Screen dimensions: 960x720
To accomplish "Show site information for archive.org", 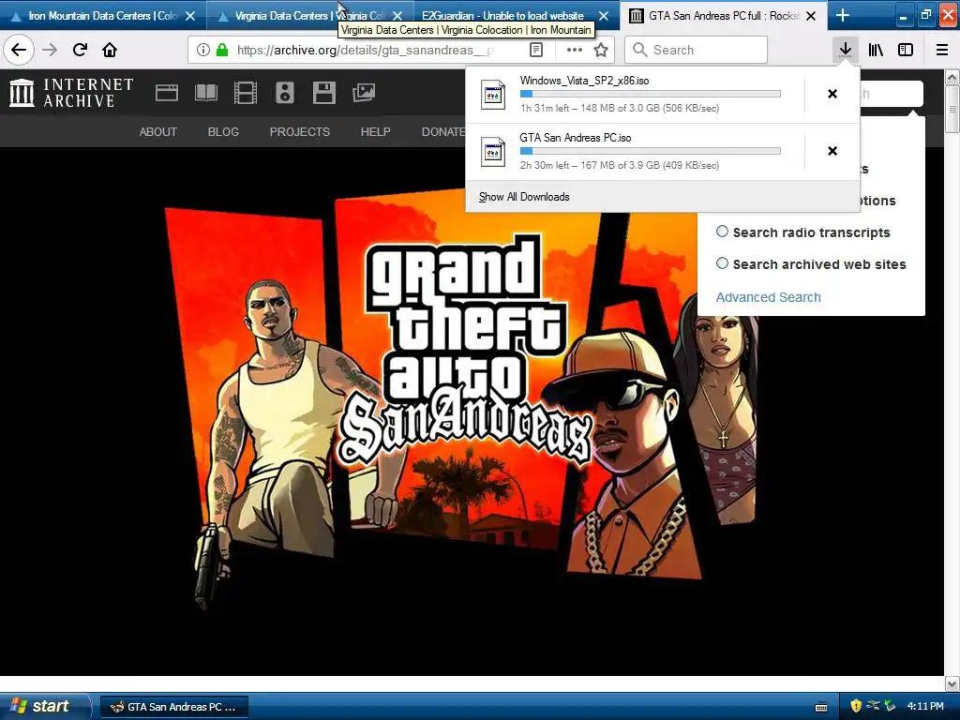I will (203, 51).
